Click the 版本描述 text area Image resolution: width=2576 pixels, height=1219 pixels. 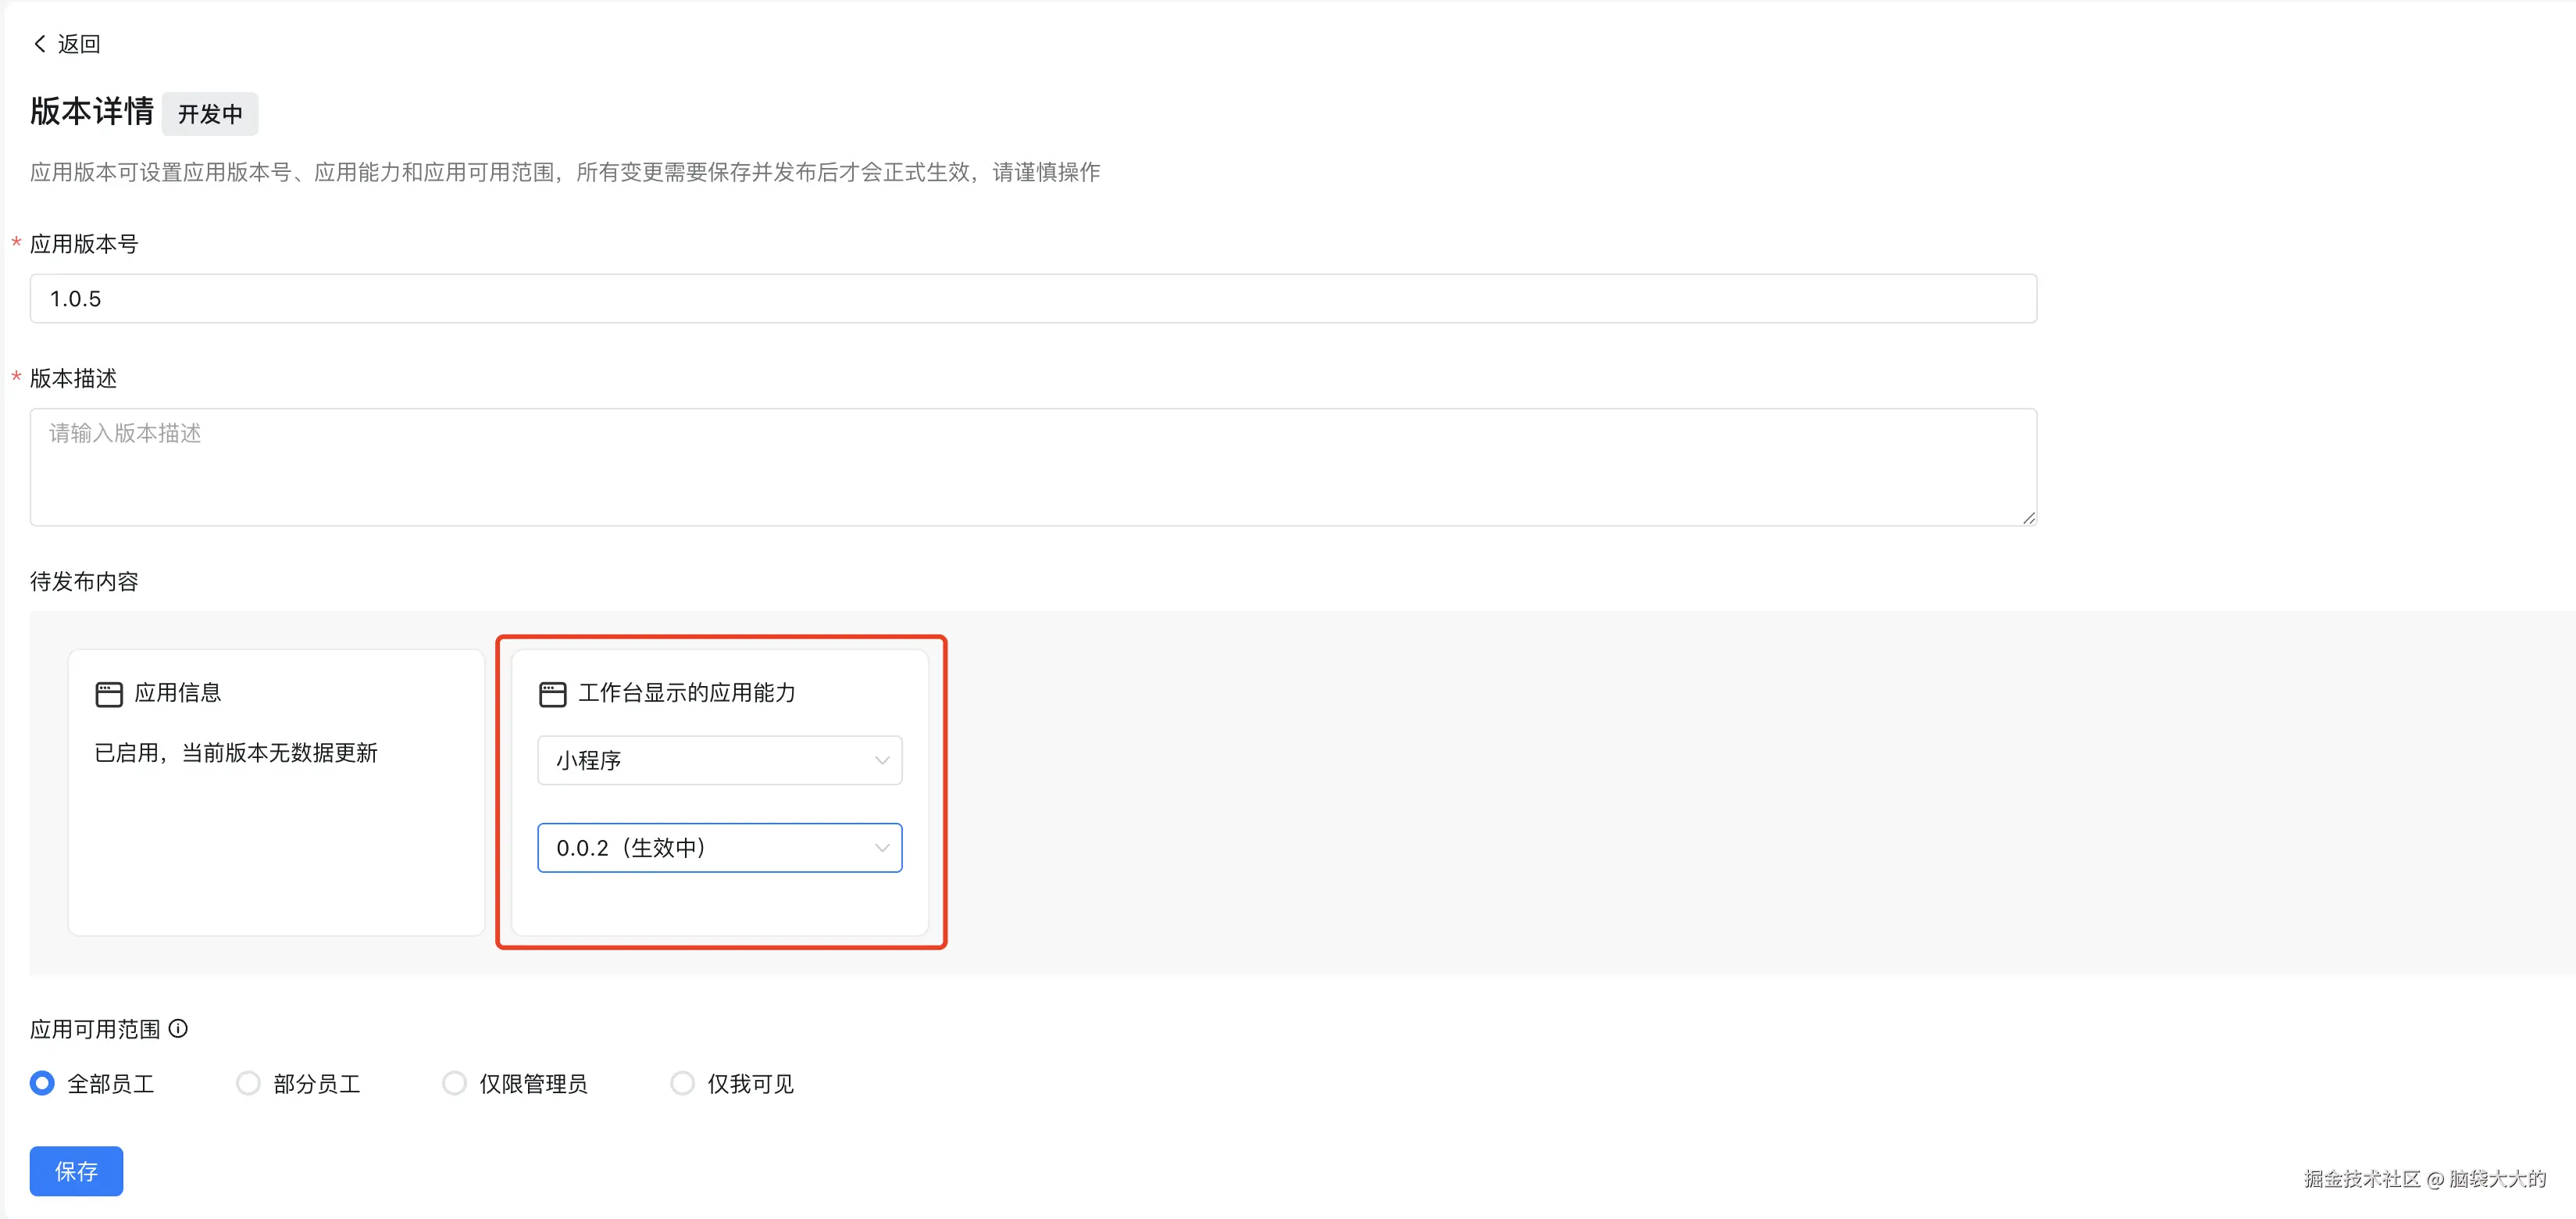(1032, 467)
